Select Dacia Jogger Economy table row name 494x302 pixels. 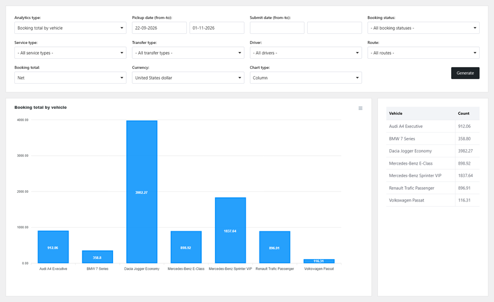[410, 151]
